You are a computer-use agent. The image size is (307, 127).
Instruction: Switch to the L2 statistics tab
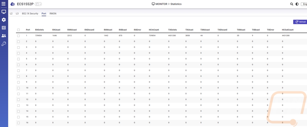point(11,13)
